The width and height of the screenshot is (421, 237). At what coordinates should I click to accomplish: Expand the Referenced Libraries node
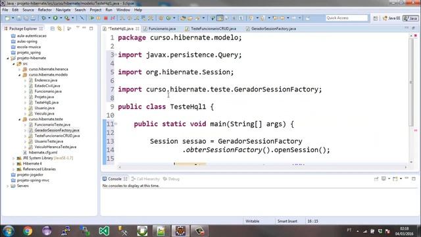[x=14, y=169]
